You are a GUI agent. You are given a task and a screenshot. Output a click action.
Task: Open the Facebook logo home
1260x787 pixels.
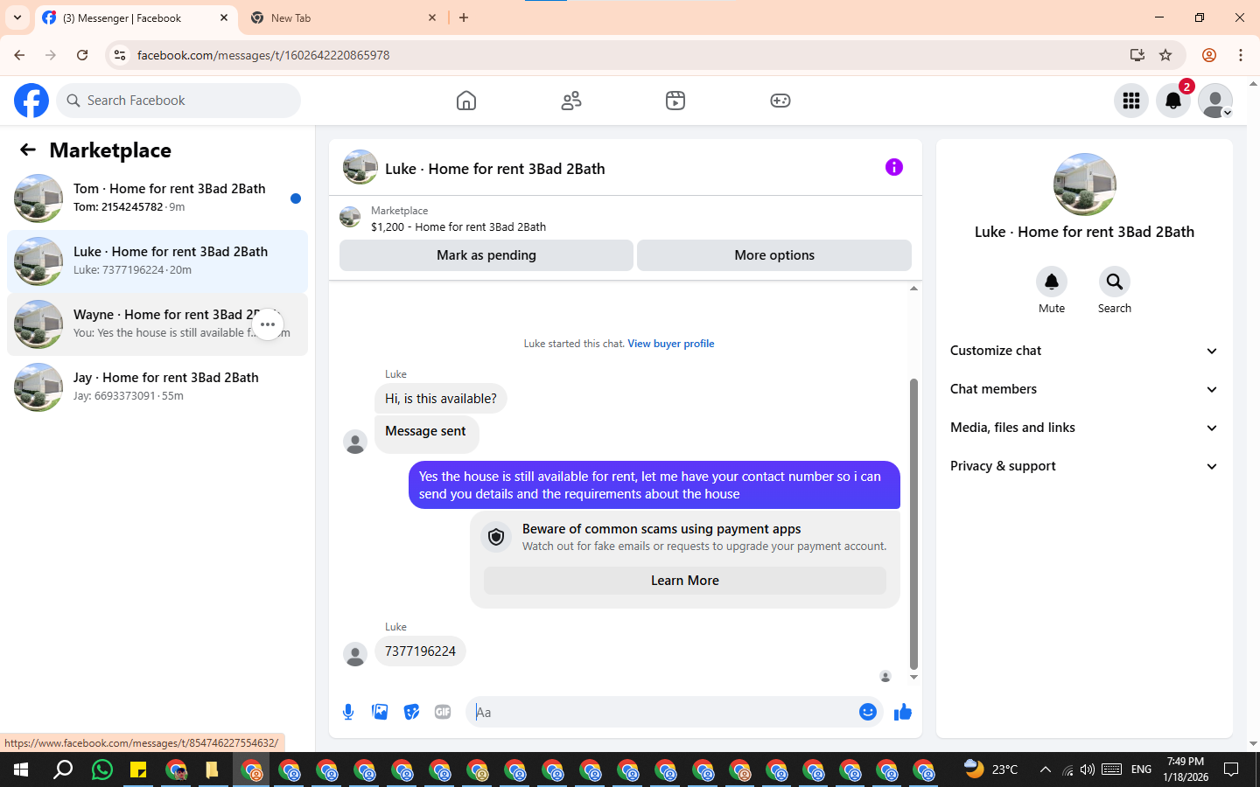(31, 101)
